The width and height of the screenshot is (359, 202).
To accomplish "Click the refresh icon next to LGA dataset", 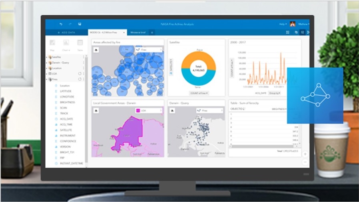I will point(80,73).
